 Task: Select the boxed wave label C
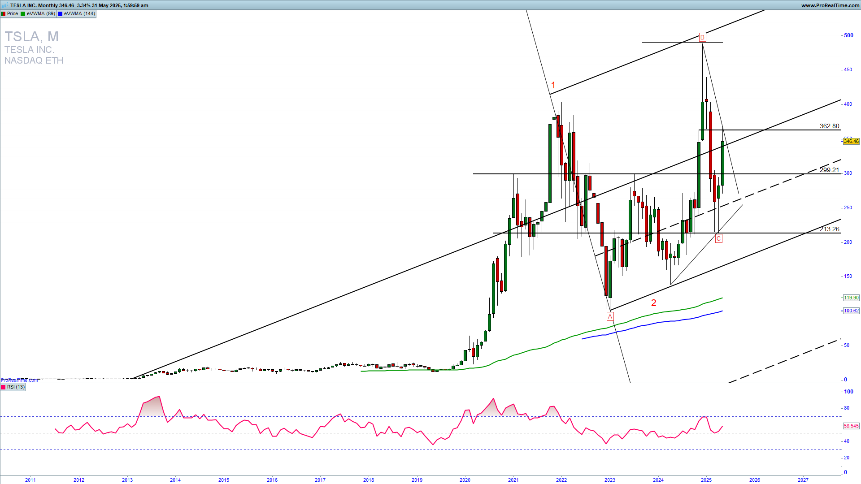point(718,239)
